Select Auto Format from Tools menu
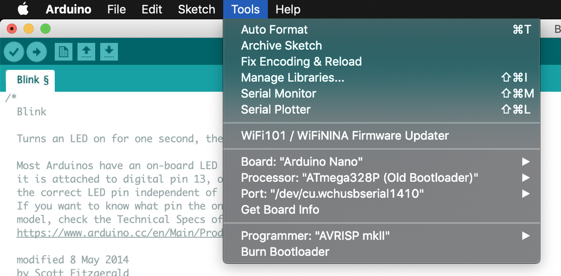This screenshot has height=276, width=561. point(274,30)
